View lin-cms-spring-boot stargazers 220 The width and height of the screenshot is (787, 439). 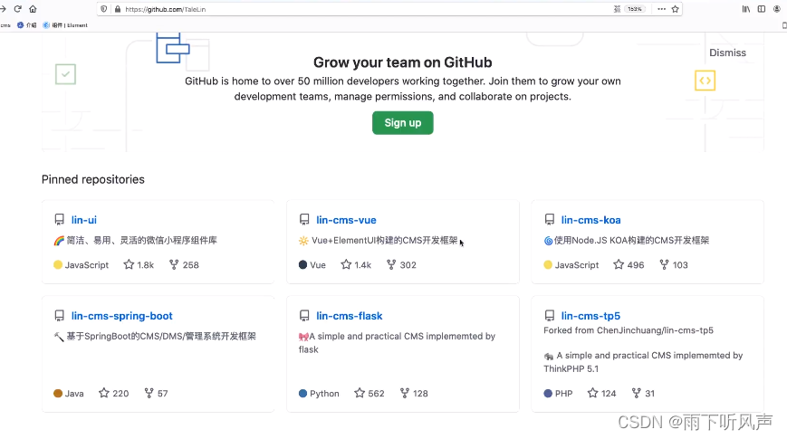(x=114, y=394)
